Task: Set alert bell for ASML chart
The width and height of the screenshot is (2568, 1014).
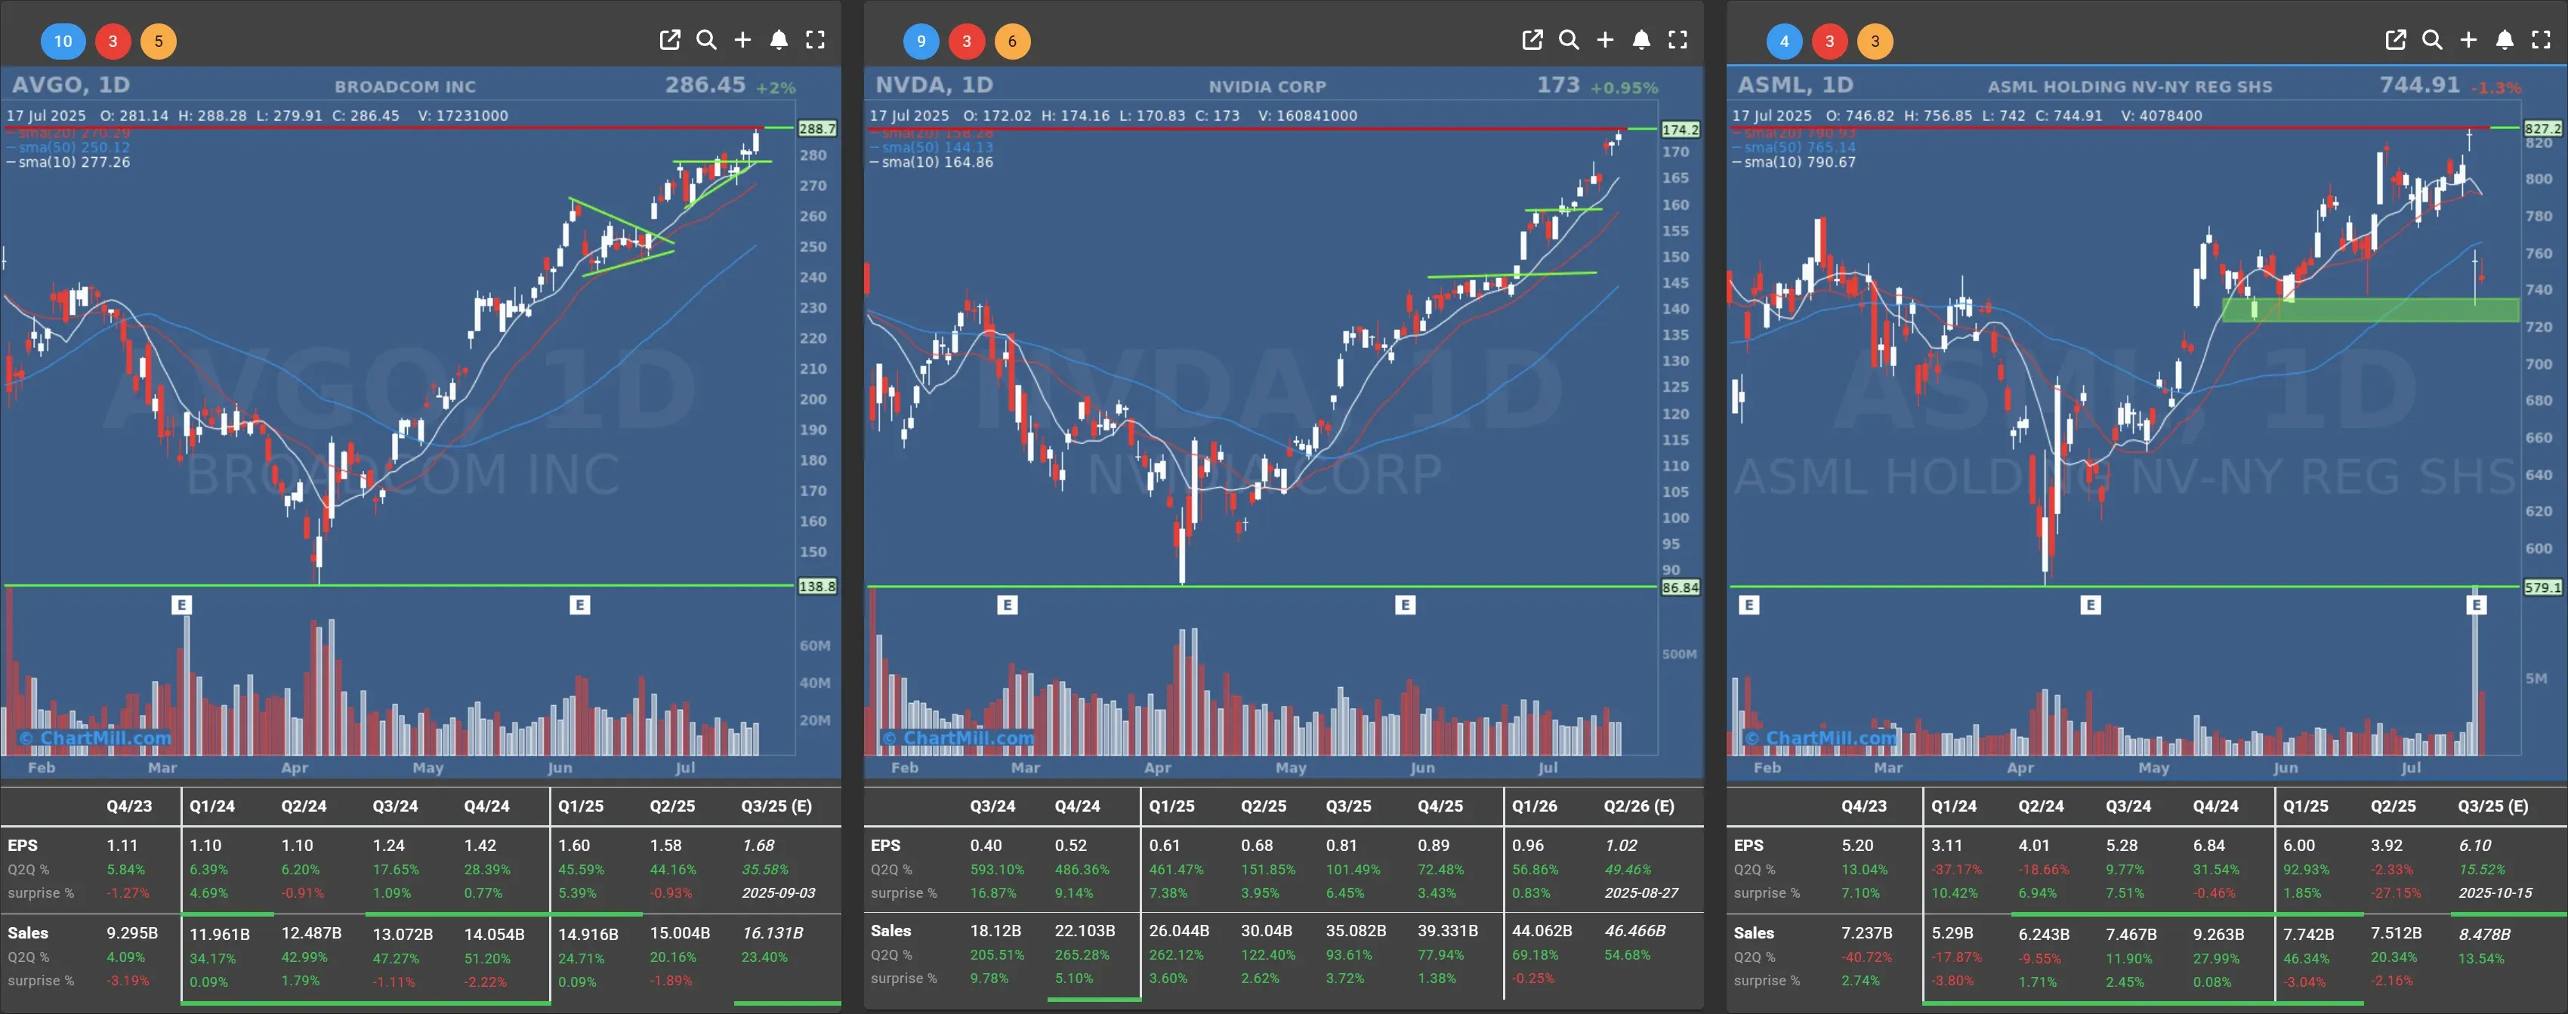Action: [x=2505, y=40]
